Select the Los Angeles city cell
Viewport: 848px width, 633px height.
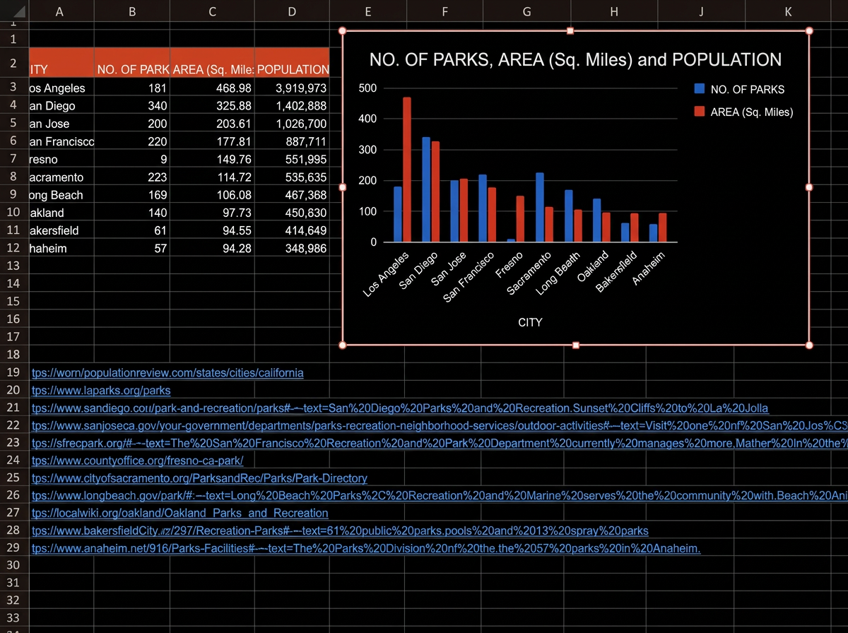(61, 88)
